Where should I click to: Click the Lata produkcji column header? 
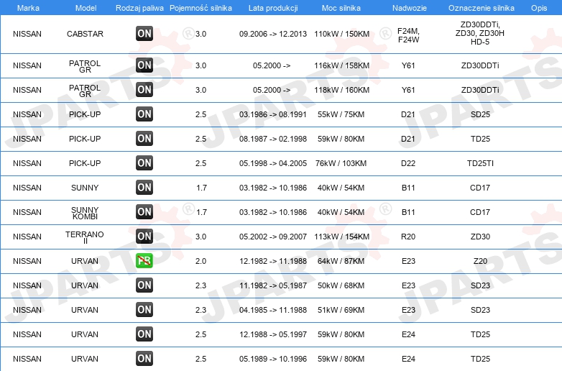[273, 8]
